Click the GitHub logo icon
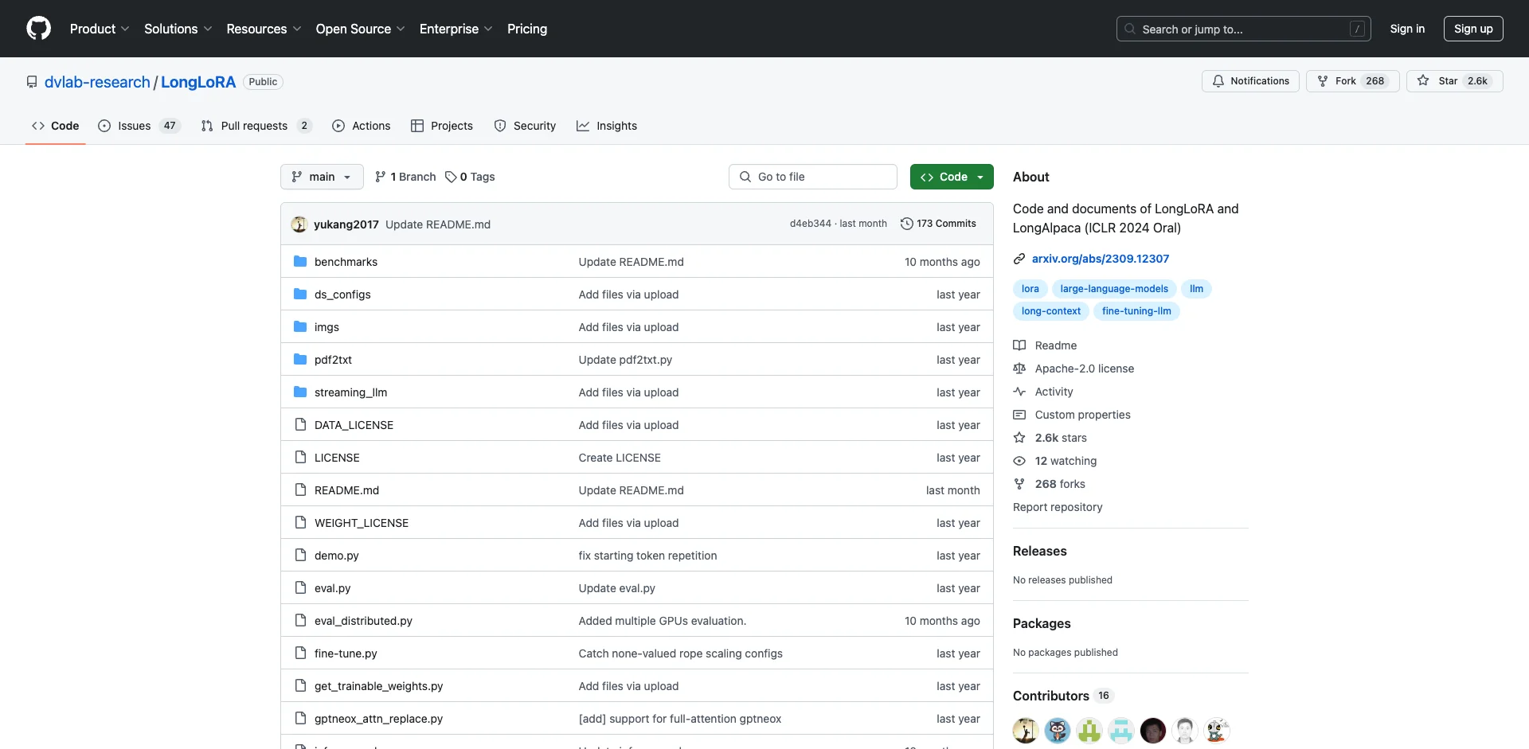1529x749 pixels. click(38, 29)
